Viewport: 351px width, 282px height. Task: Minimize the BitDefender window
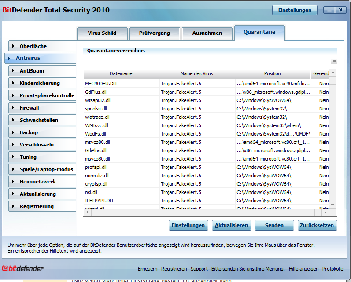(x=329, y=10)
